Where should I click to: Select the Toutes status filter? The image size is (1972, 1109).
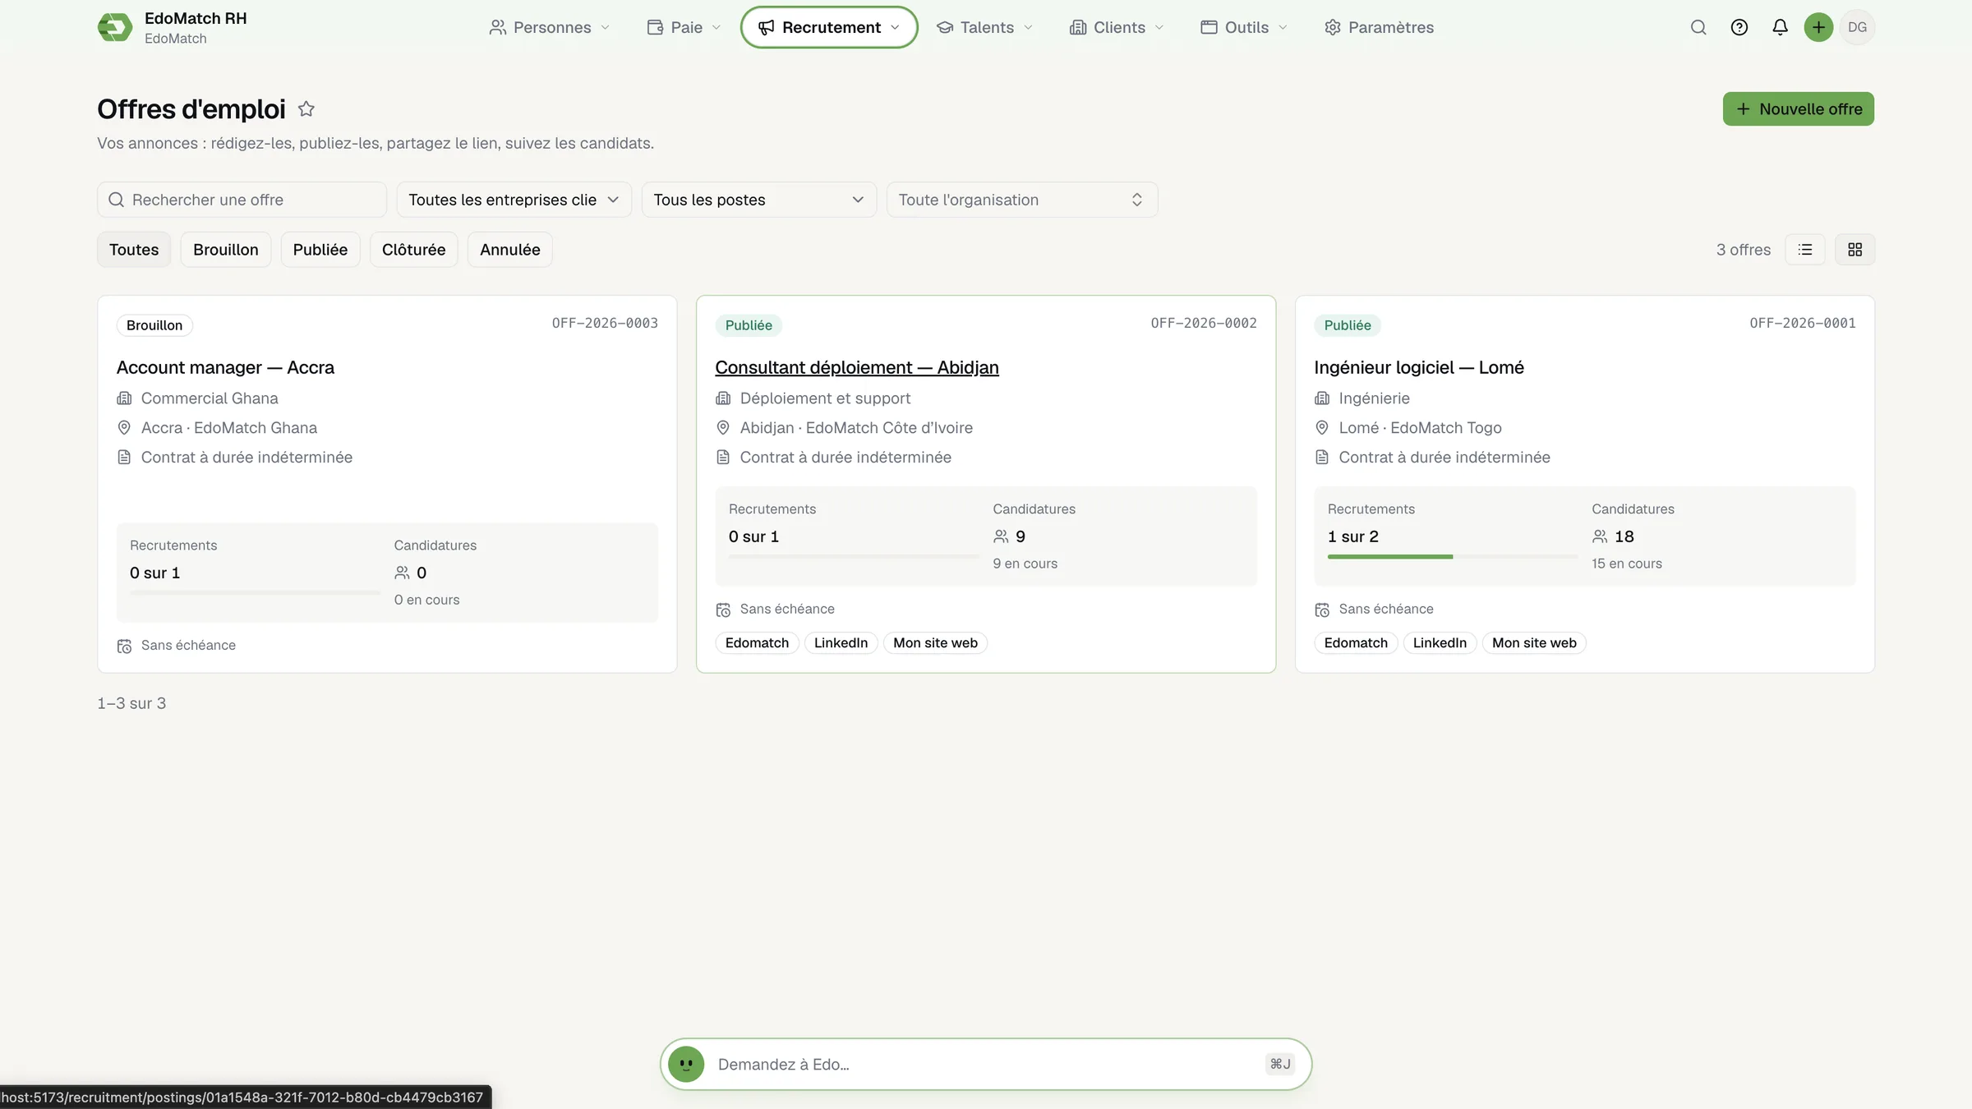click(x=134, y=250)
